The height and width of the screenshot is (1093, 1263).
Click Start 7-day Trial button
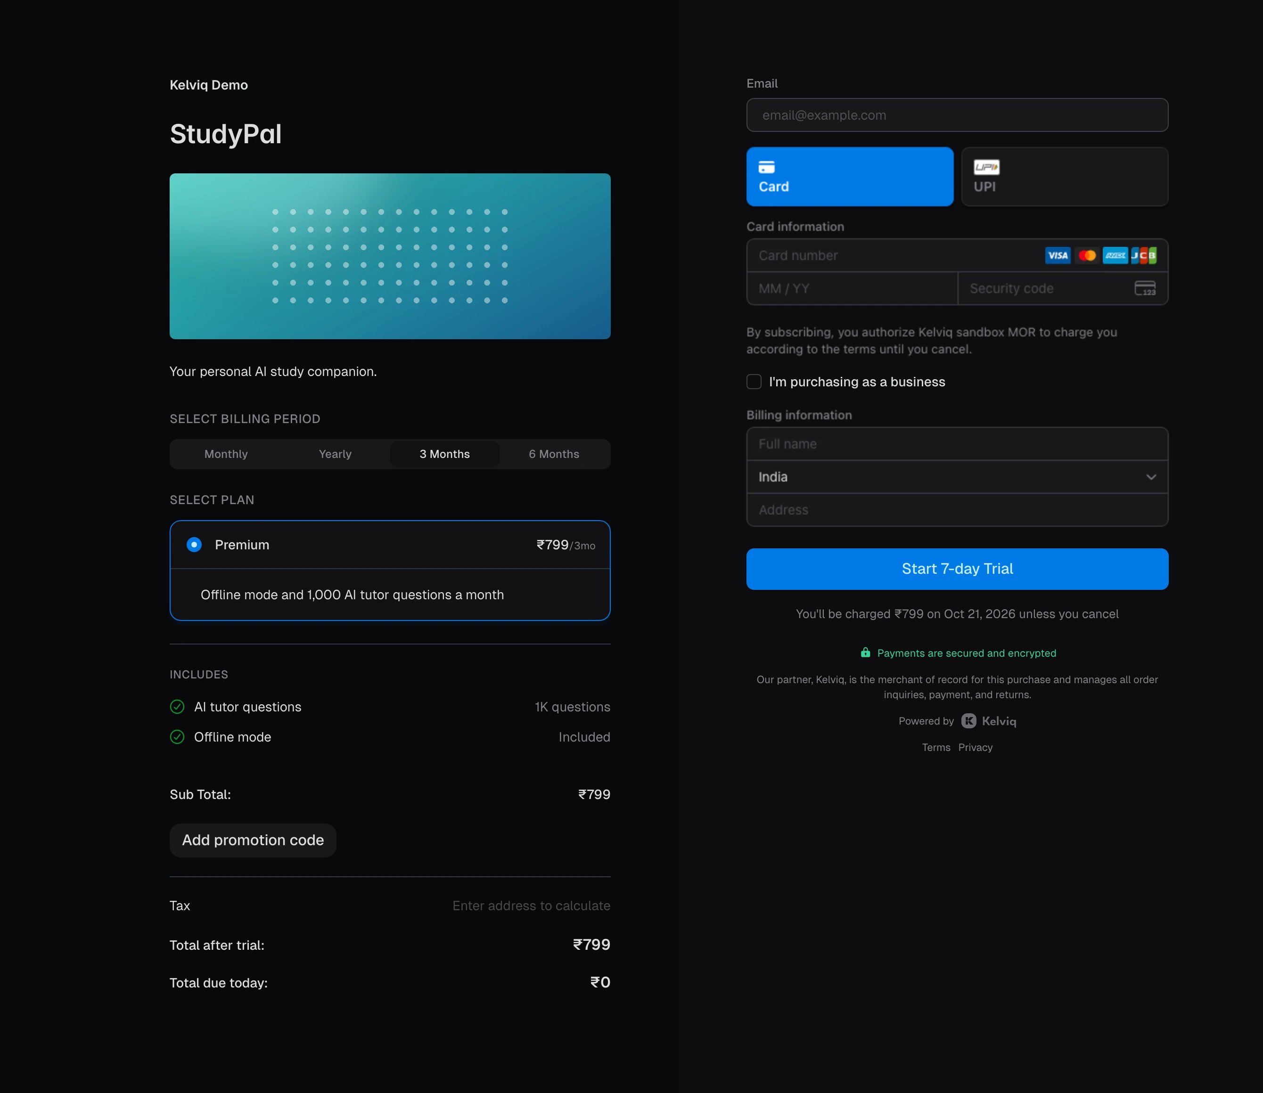point(957,569)
